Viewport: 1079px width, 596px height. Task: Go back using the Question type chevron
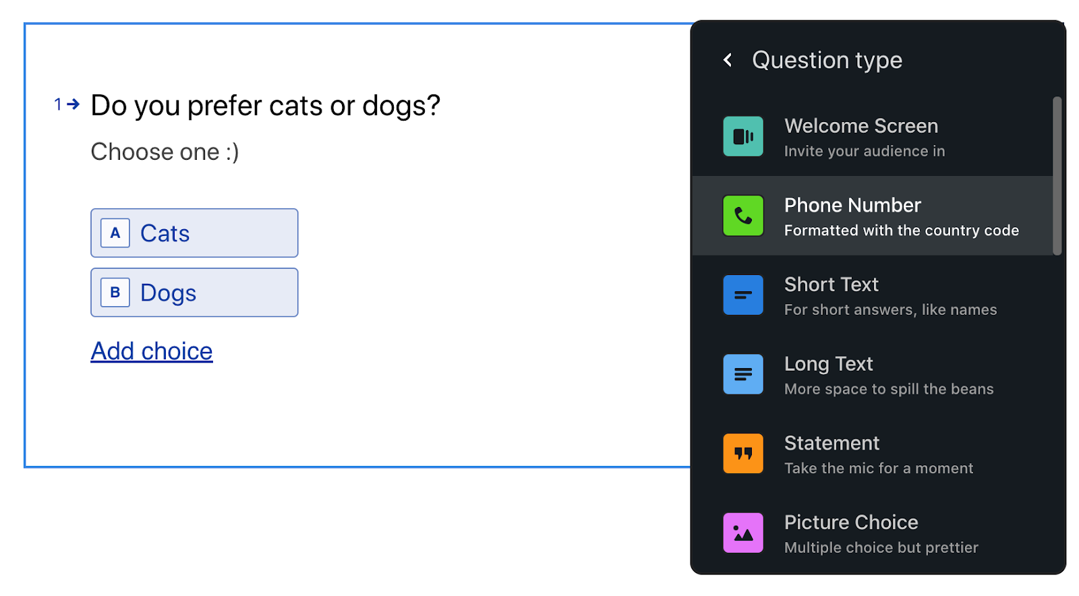tap(728, 60)
